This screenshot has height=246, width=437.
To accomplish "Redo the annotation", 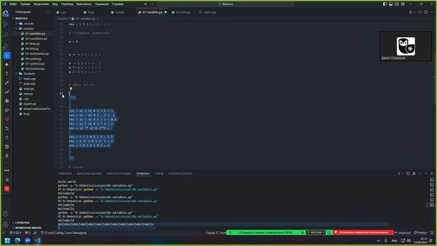I will tap(7, 137).
